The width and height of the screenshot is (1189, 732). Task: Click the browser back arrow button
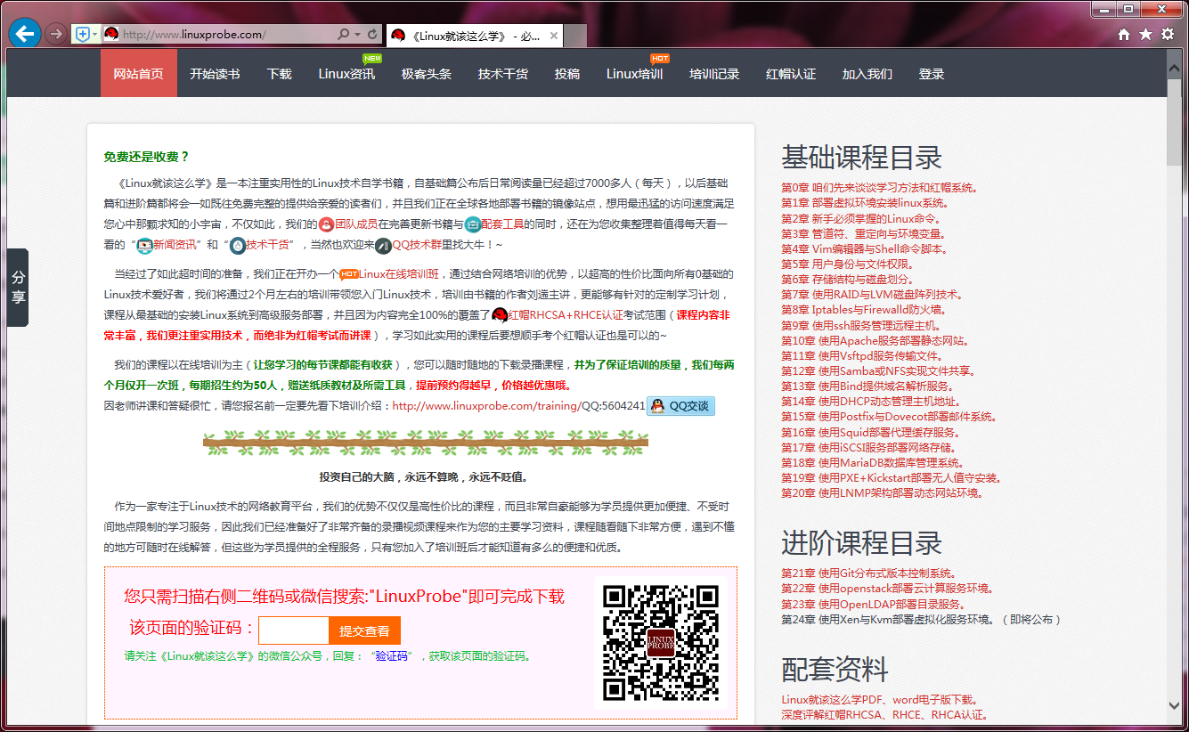click(25, 35)
